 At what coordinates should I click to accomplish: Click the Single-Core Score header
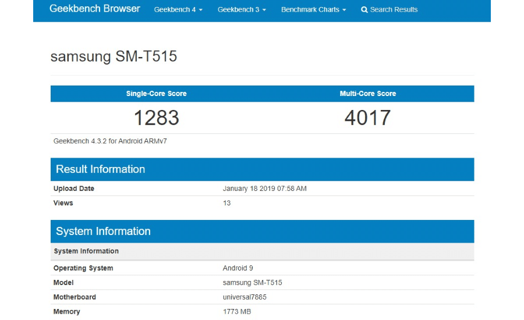pyautogui.click(x=157, y=94)
